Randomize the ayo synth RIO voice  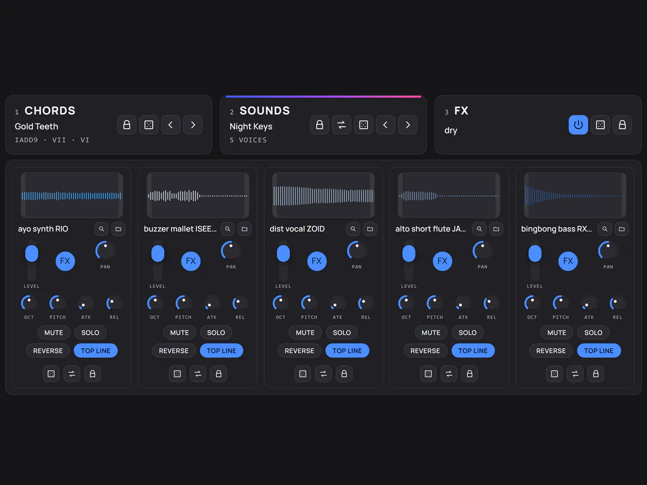(51, 373)
